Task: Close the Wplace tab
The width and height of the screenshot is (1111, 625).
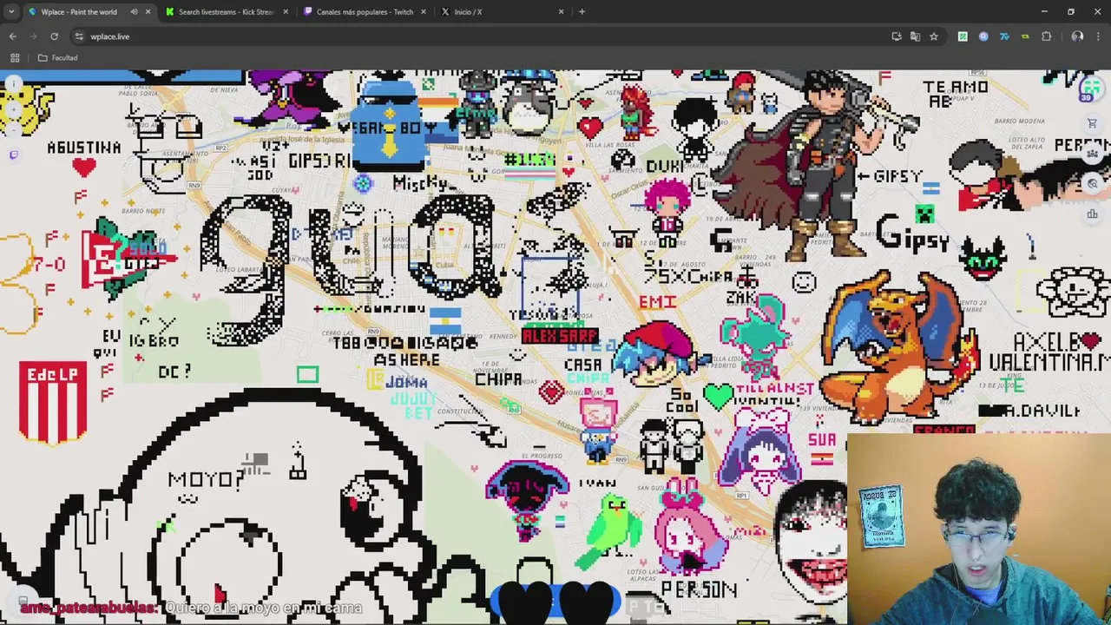Action: coord(148,12)
